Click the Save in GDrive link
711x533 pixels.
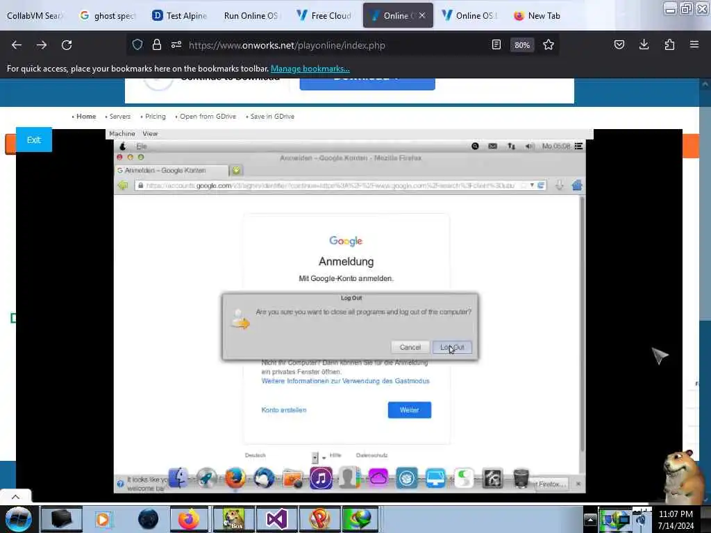(272, 117)
